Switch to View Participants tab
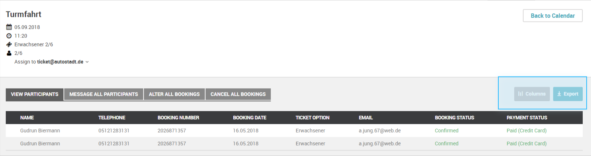Image resolution: width=591 pixels, height=156 pixels. click(x=35, y=94)
